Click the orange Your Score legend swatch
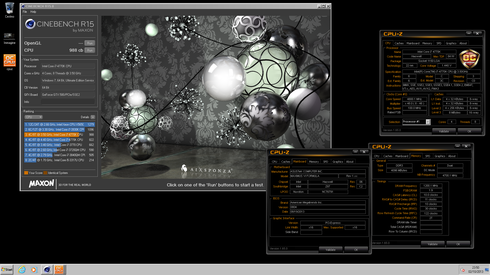 point(26,173)
